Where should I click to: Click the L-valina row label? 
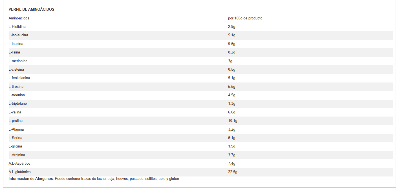15,112
